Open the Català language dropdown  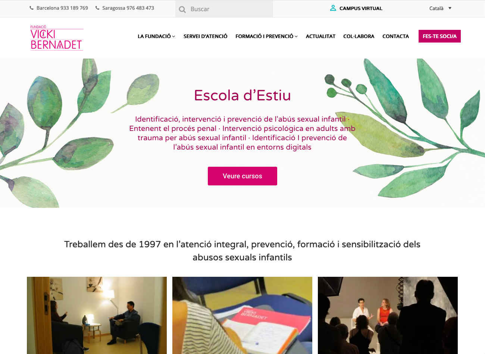tap(441, 8)
